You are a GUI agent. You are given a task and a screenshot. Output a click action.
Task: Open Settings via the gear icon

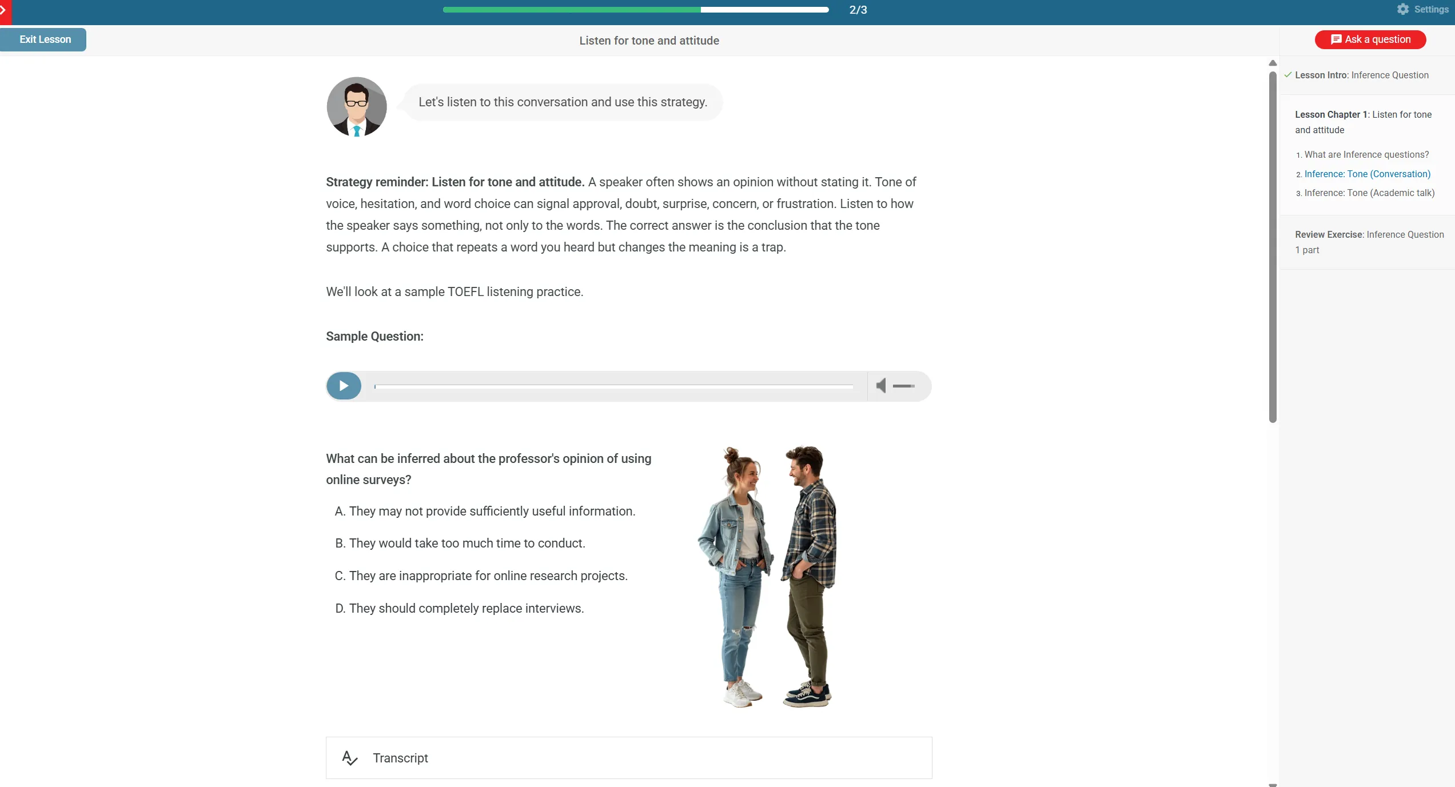point(1403,9)
